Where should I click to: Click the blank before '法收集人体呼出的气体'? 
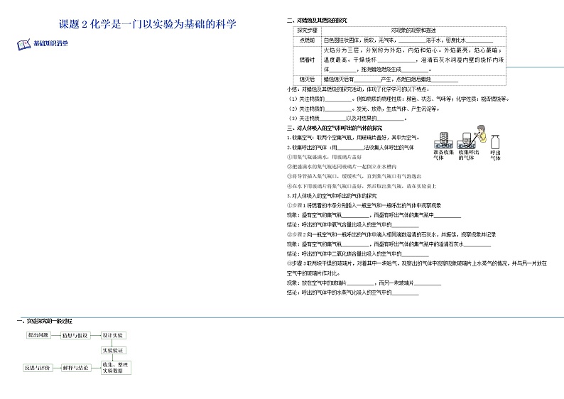[350, 148]
